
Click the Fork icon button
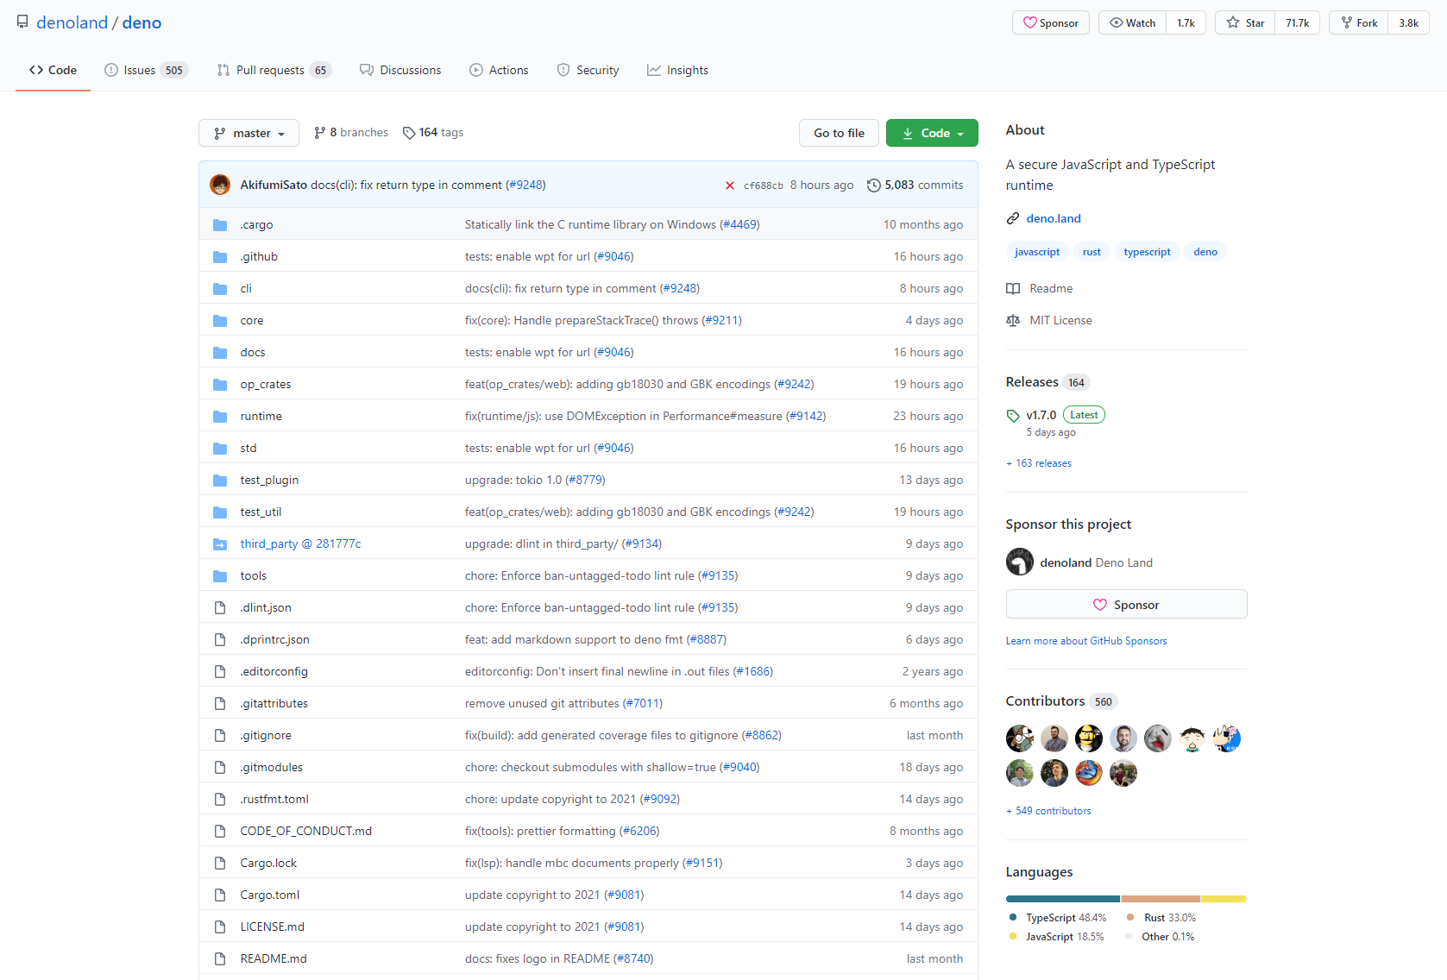pos(1359,22)
